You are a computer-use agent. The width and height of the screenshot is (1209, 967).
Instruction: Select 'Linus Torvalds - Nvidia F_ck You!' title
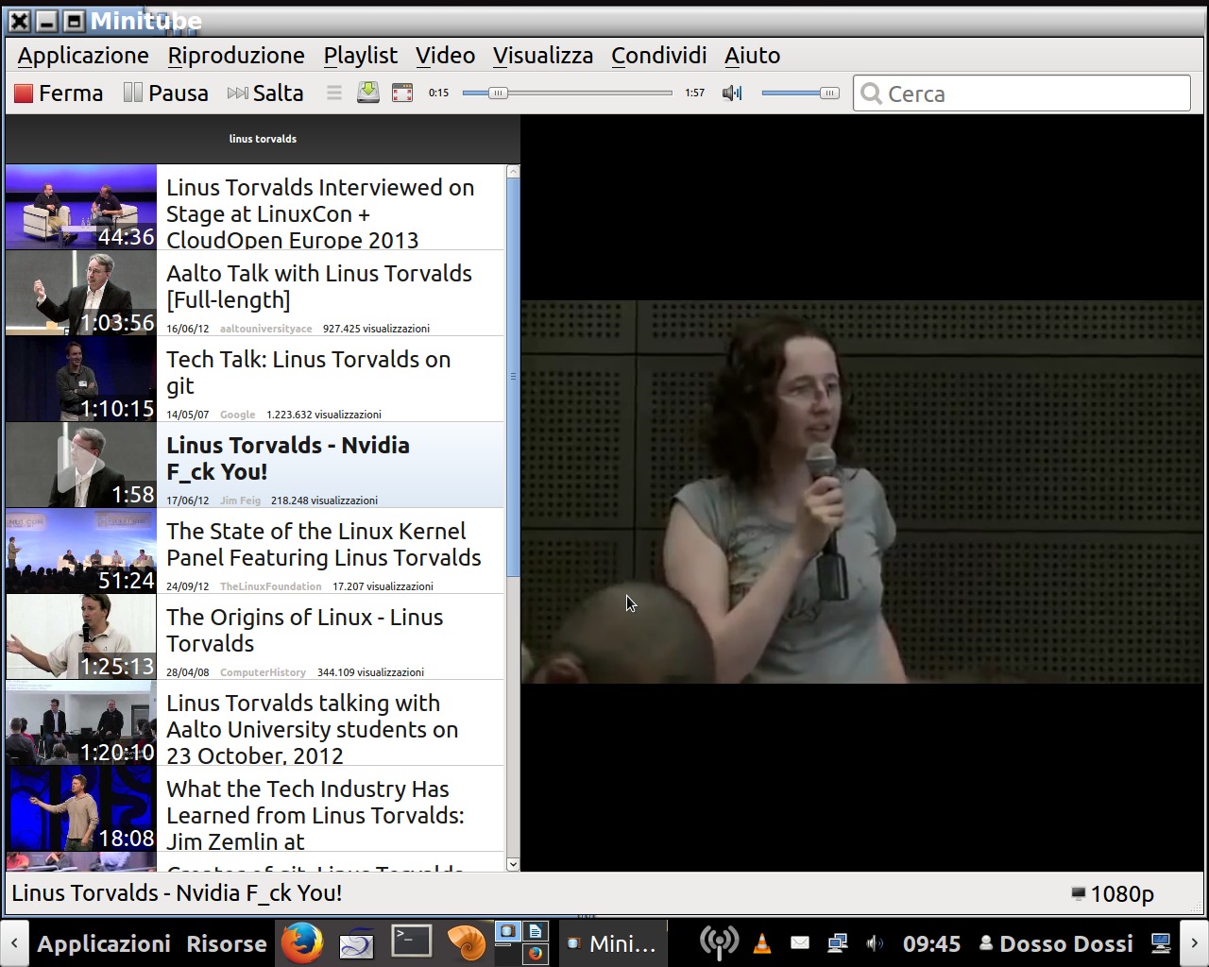pos(288,458)
